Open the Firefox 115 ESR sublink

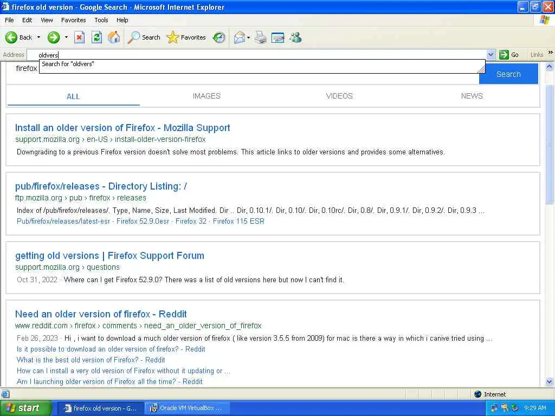238,221
